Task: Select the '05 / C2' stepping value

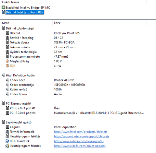Action: (58, 38)
